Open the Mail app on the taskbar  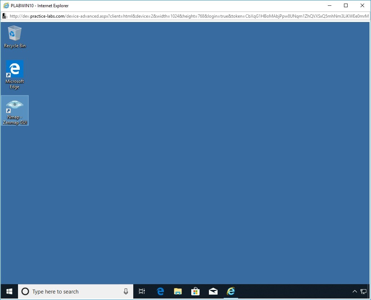coord(213,291)
